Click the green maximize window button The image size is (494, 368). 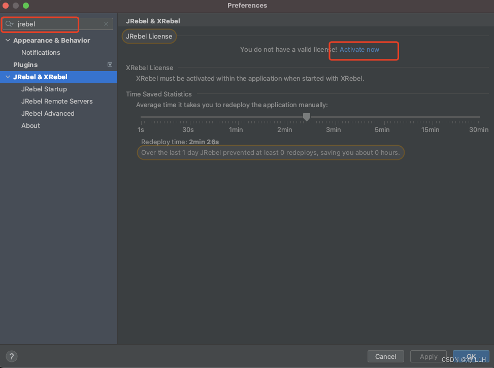[x=26, y=6]
